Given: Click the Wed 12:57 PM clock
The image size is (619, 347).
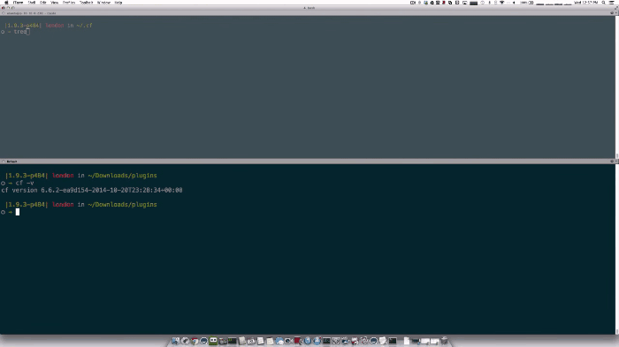Looking at the screenshot, I should click(585, 3).
